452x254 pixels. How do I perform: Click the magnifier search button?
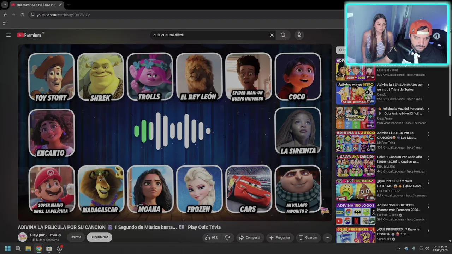283,35
